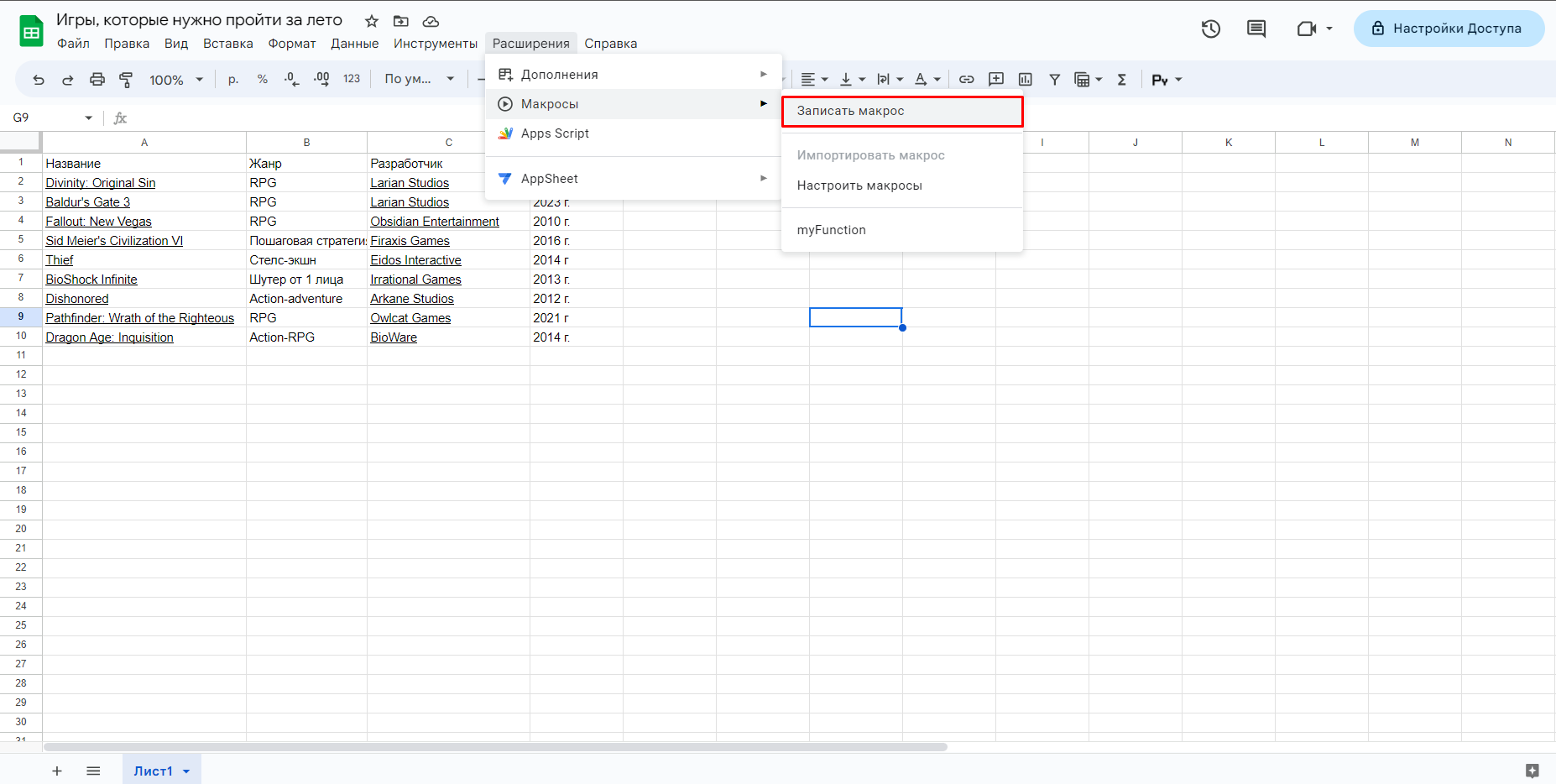Open the Правка menu
The image size is (1556, 784).
127,44
